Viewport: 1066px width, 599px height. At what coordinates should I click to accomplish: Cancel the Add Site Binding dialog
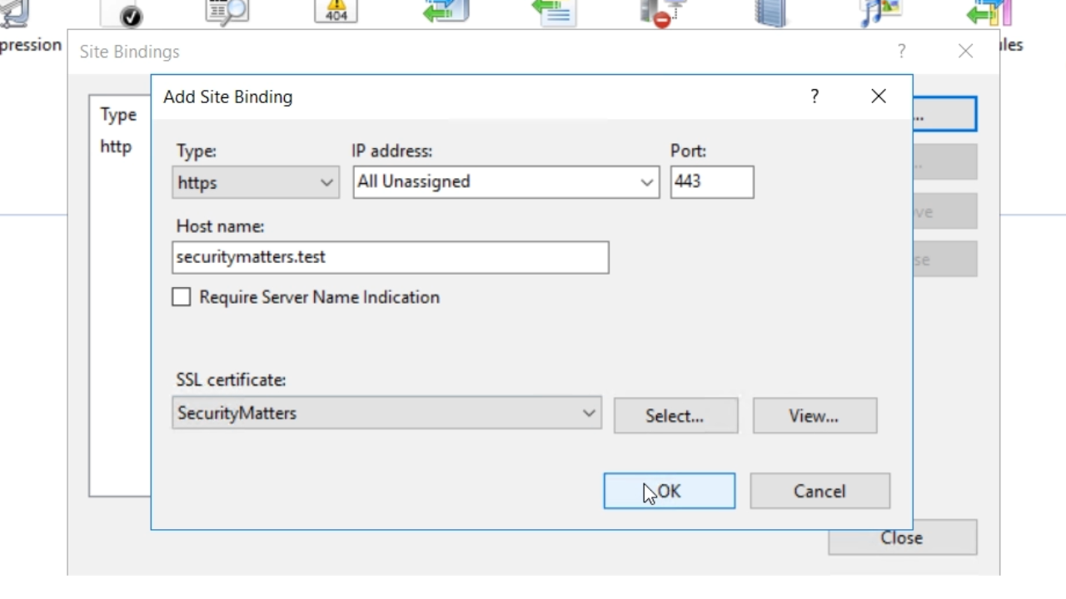(819, 492)
